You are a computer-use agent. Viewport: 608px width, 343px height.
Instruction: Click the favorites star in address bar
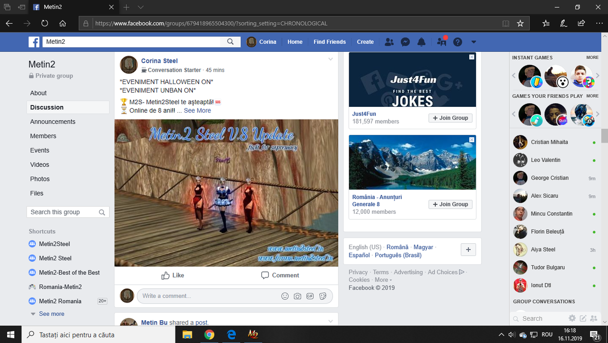point(520,23)
